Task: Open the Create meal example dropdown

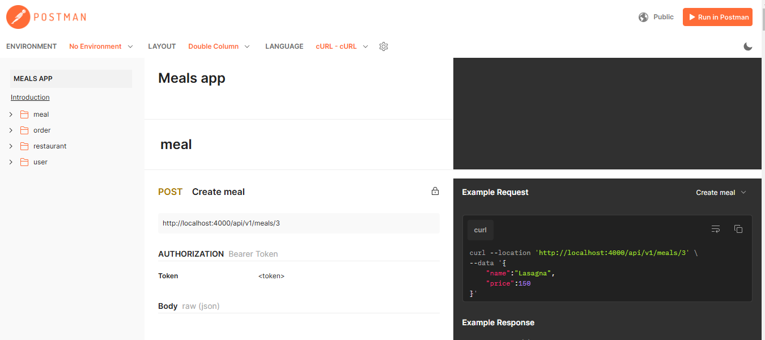Action: (x=721, y=193)
